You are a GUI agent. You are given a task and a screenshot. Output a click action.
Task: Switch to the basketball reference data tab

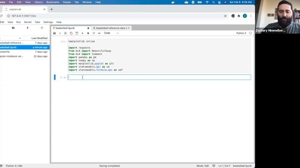[112, 28]
